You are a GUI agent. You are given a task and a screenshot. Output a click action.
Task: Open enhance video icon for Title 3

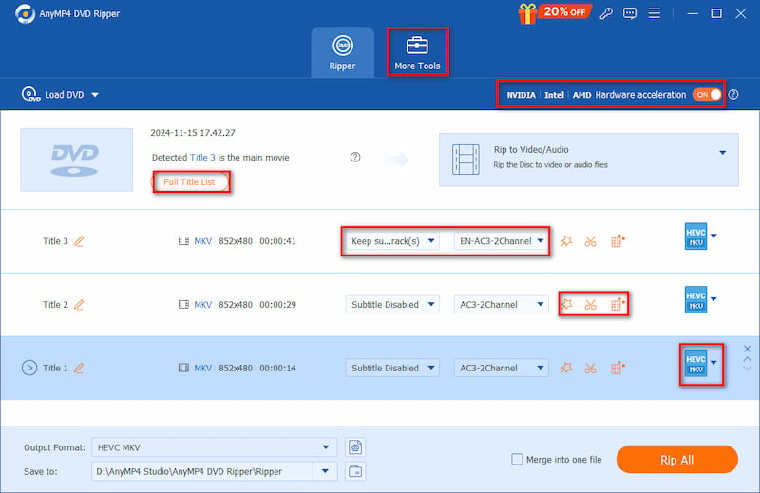pyautogui.click(x=617, y=241)
